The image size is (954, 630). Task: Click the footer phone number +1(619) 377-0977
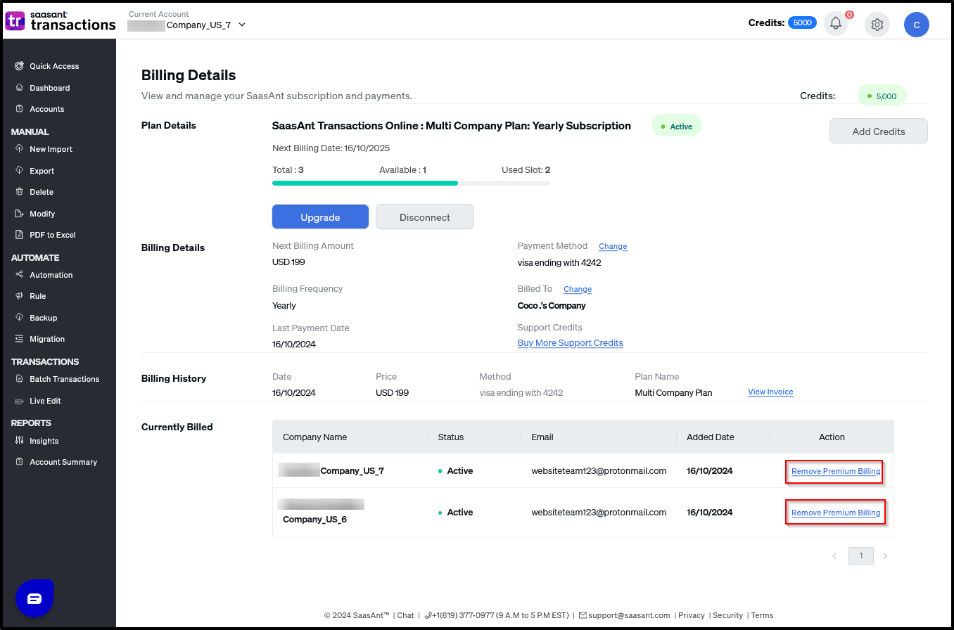(x=464, y=615)
